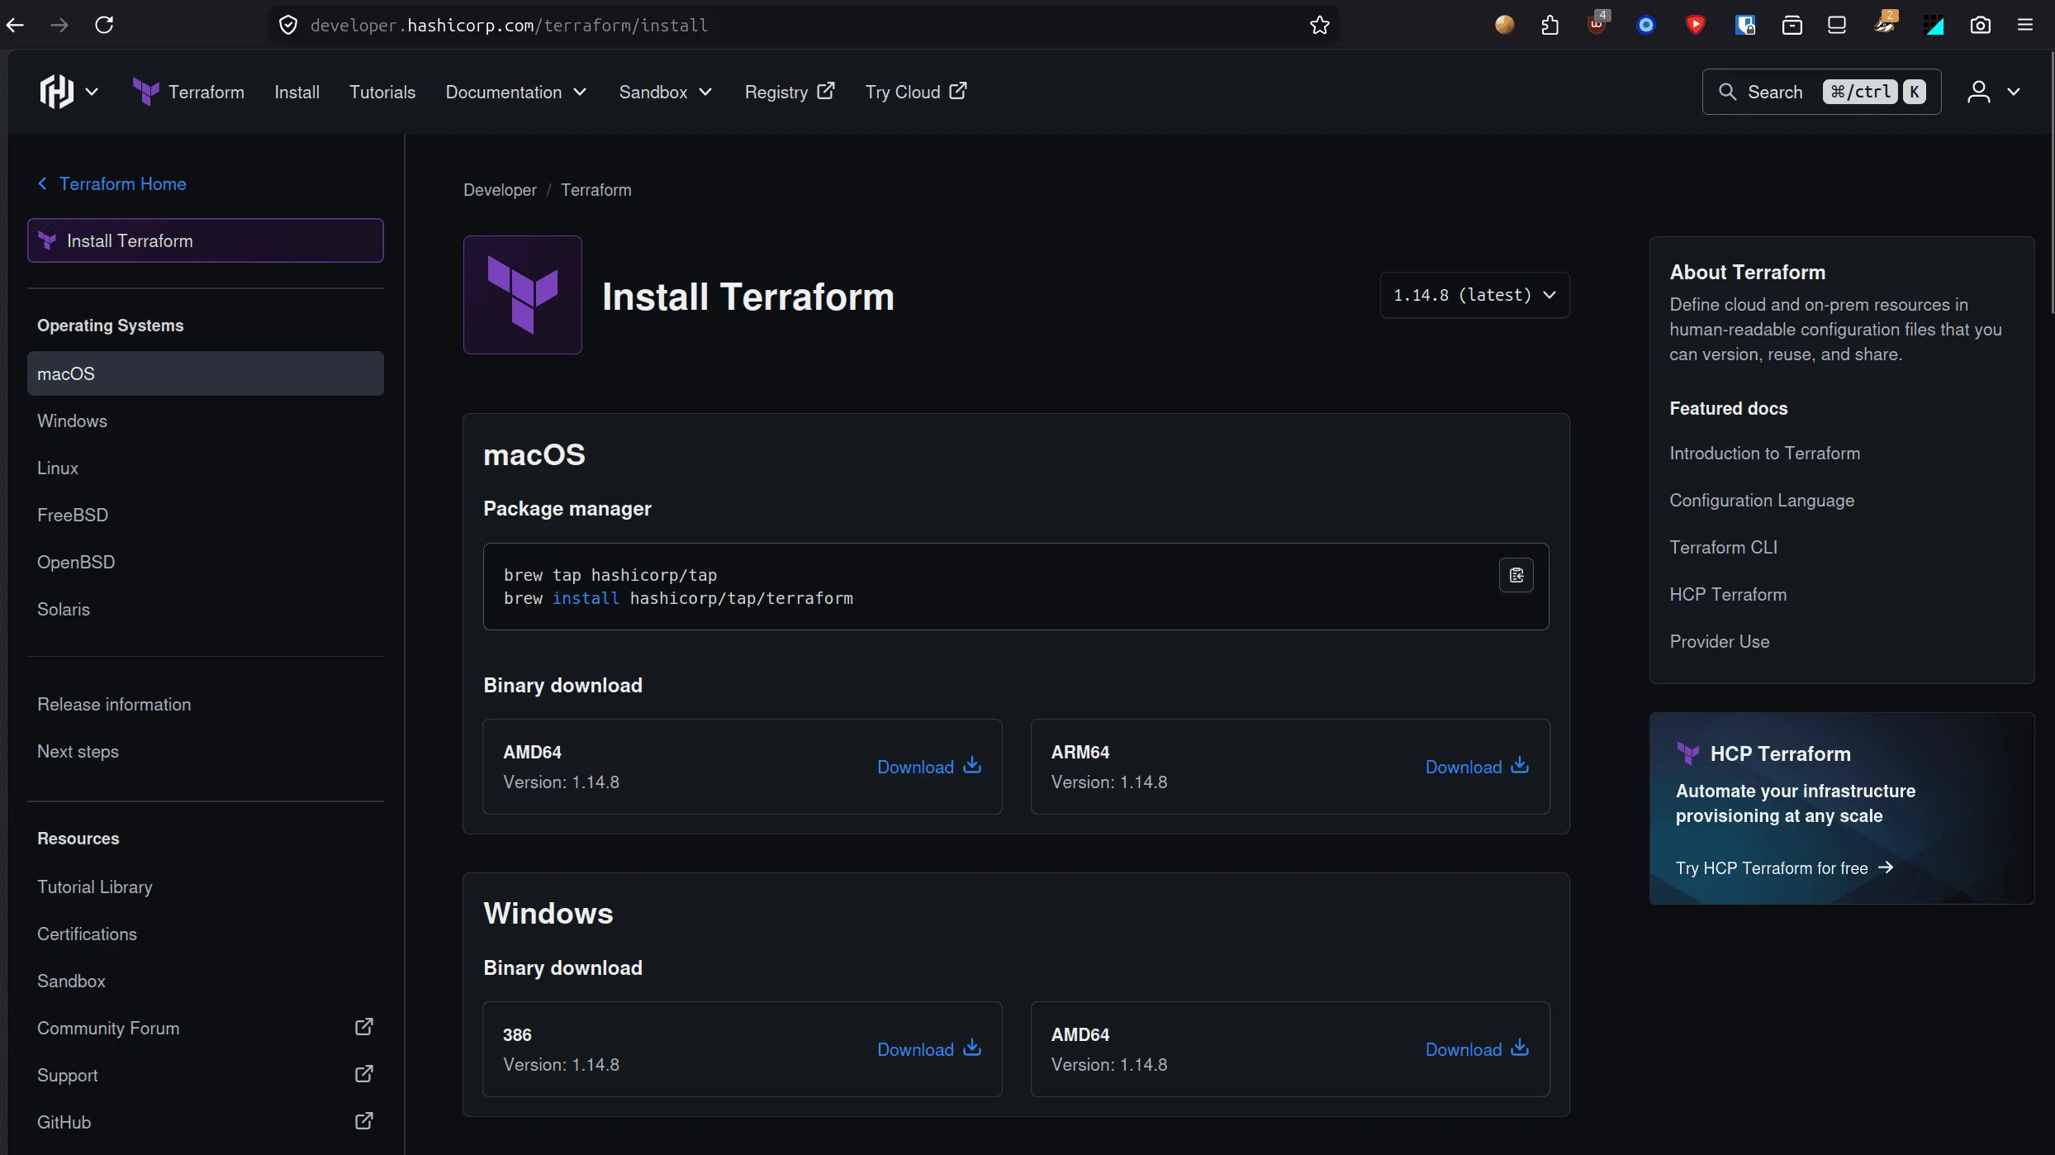Download macOS ARM64 binary
Screen dimensions: 2055x1155
(x=1477, y=767)
